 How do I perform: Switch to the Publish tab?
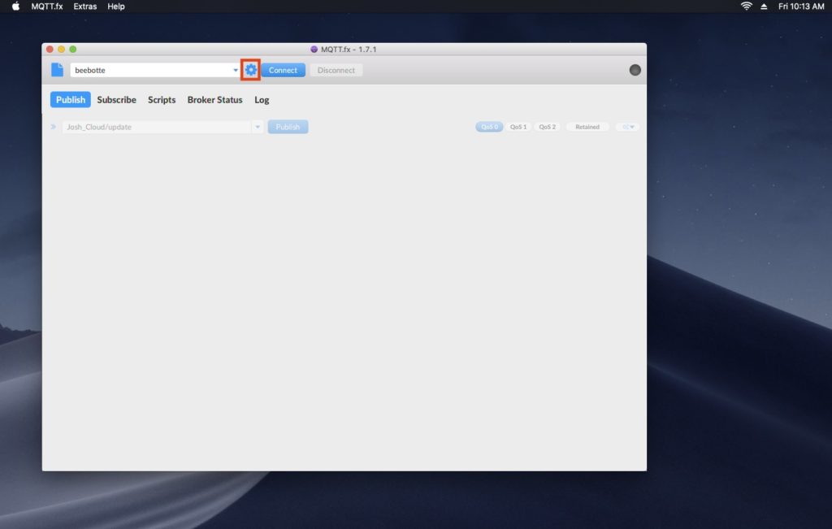click(x=71, y=100)
